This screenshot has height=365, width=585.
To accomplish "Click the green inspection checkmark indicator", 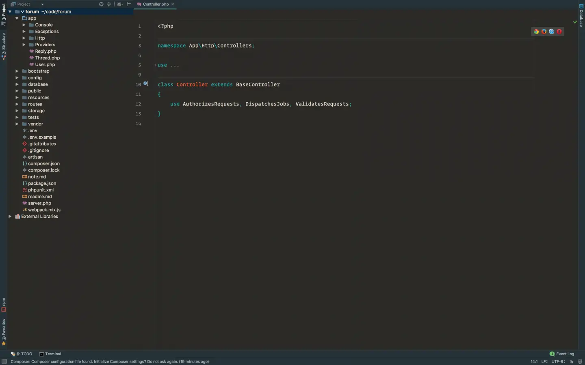I will [x=575, y=22].
